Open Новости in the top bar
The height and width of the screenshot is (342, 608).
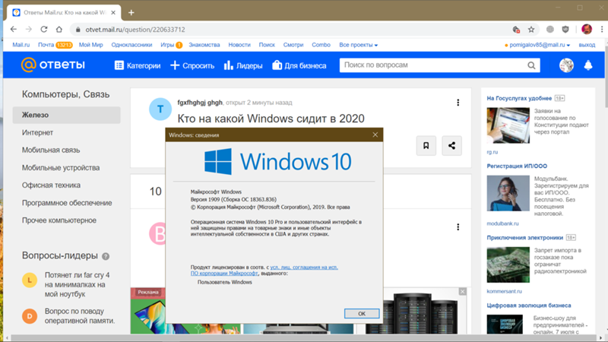tap(239, 45)
